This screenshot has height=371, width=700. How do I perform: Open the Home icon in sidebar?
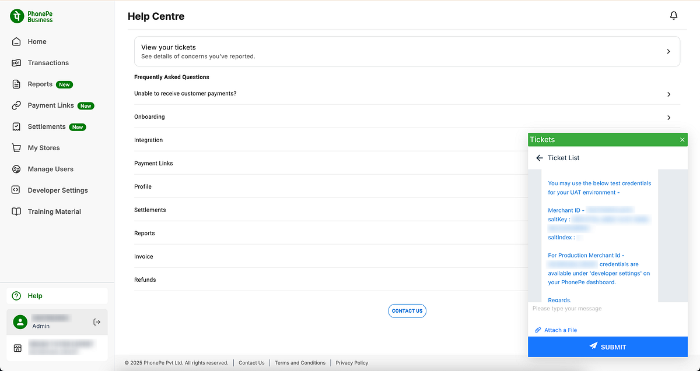16,41
